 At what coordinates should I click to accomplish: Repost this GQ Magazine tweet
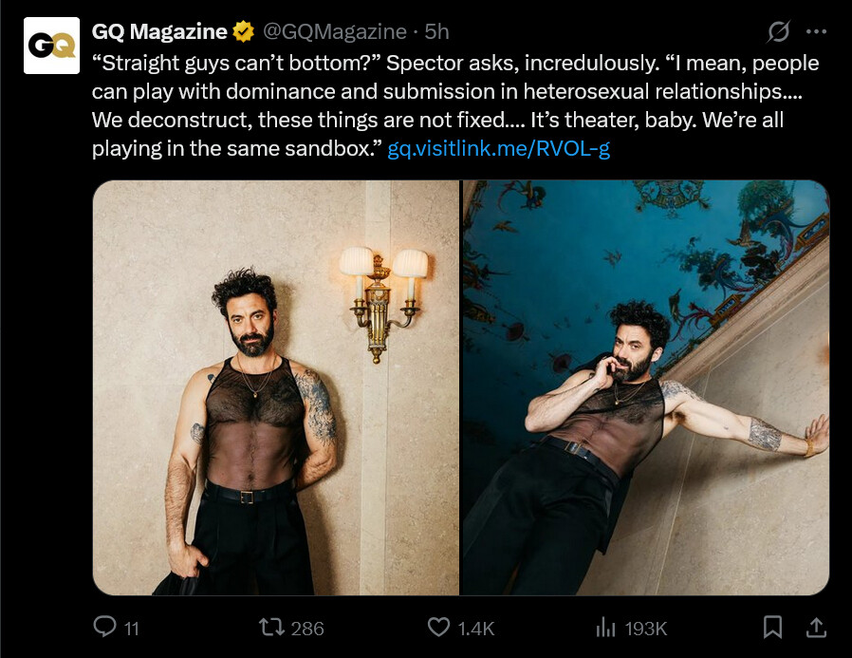point(271,627)
